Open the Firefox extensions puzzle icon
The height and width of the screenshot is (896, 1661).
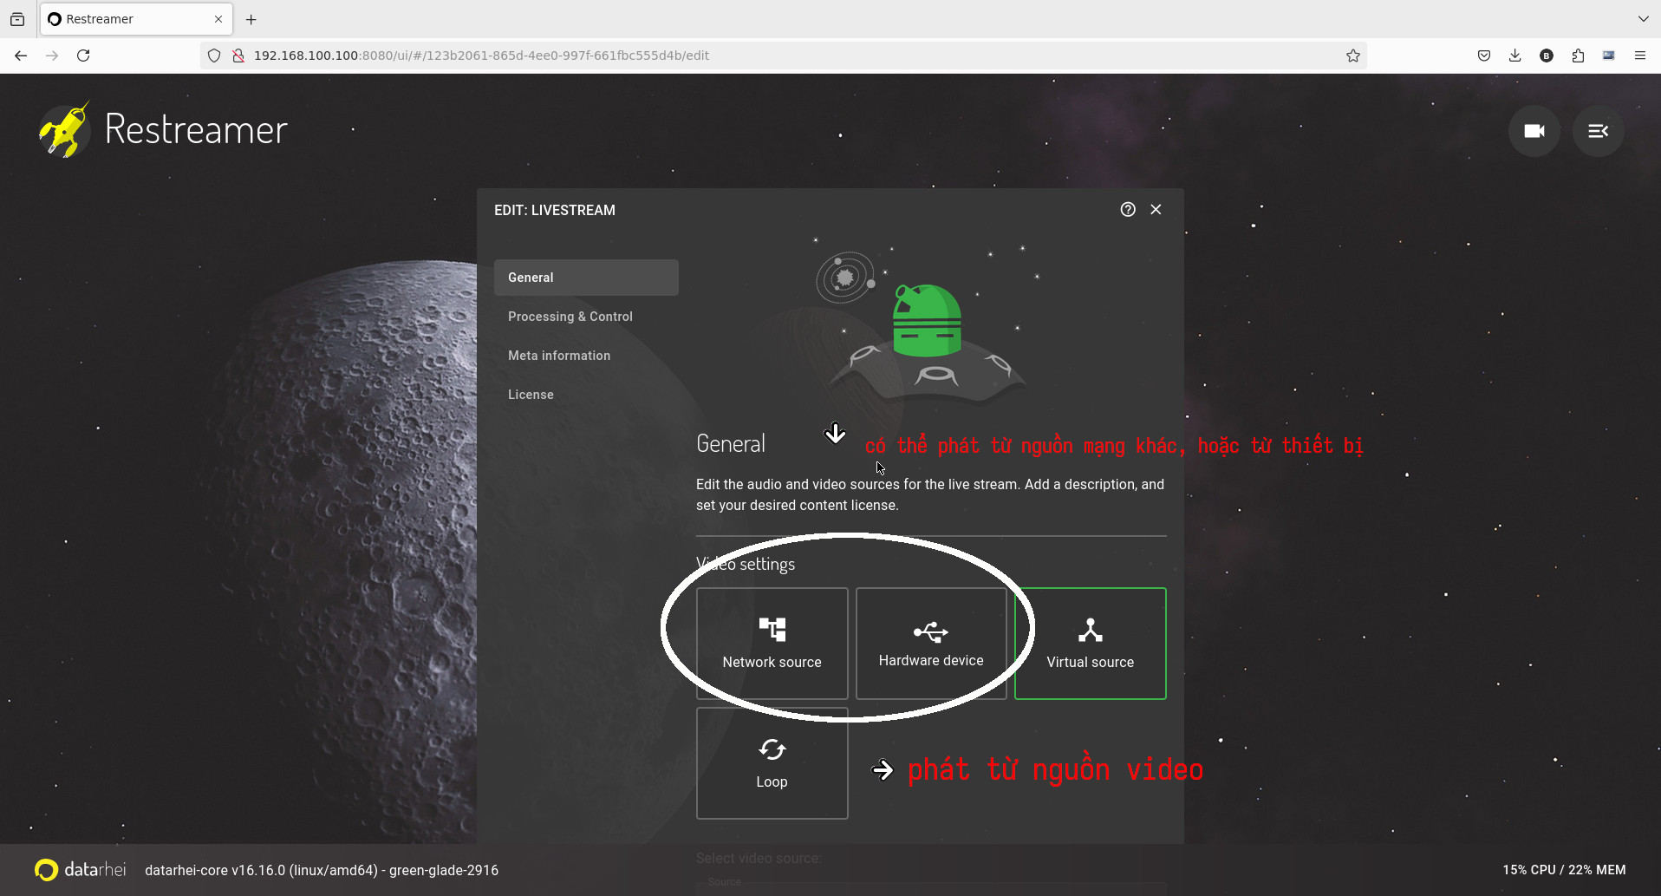1577,56
